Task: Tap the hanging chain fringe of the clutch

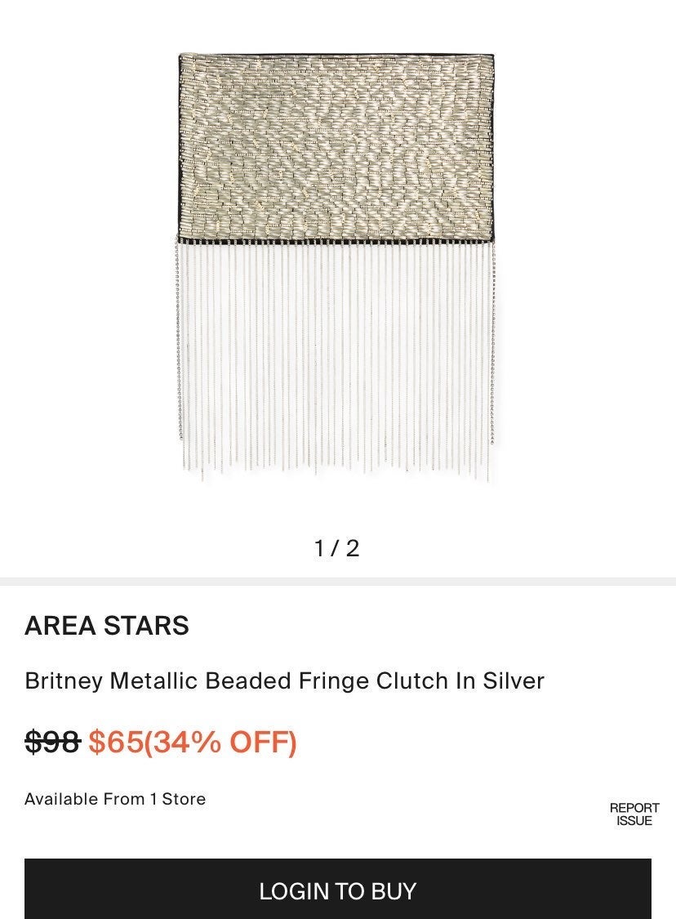Action: pyautogui.click(x=336, y=360)
